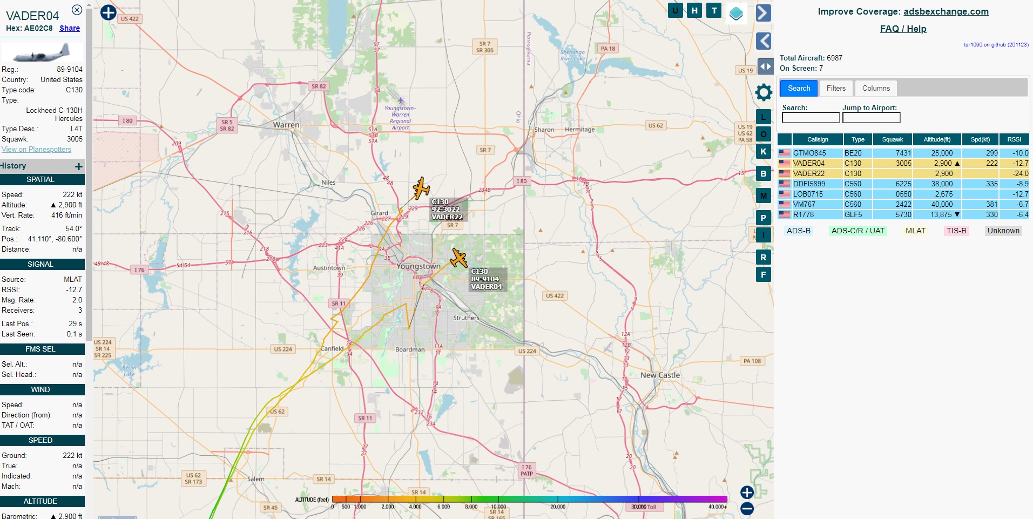The width and height of the screenshot is (1033, 519).
Task: Switch to the Search tab
Action: click(799, 88)
